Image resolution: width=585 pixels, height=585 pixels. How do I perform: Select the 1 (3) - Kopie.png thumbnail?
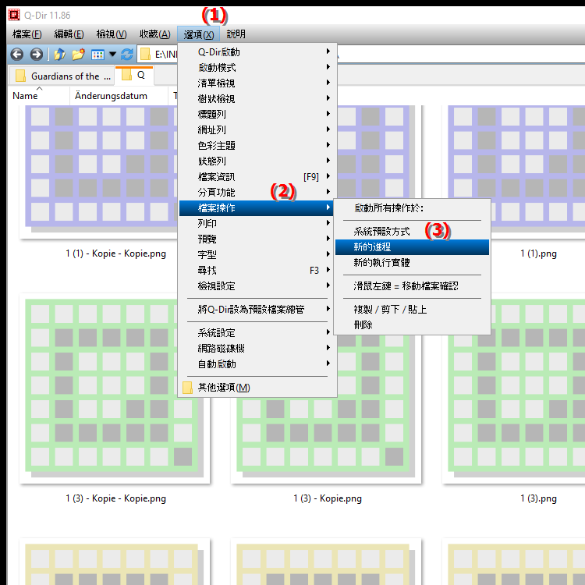coord(326,440)
